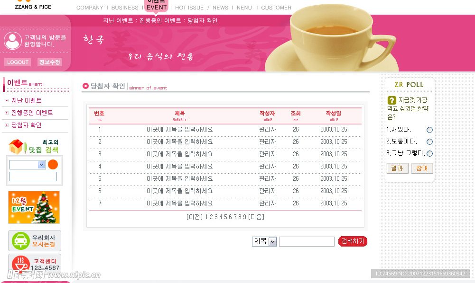This screenshot has width=475, height=283.
Task: Open the NENU menu item
Action: 244,8
